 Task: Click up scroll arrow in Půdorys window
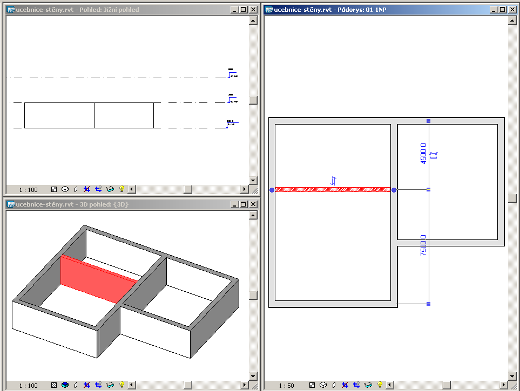[x=512, y=20]
